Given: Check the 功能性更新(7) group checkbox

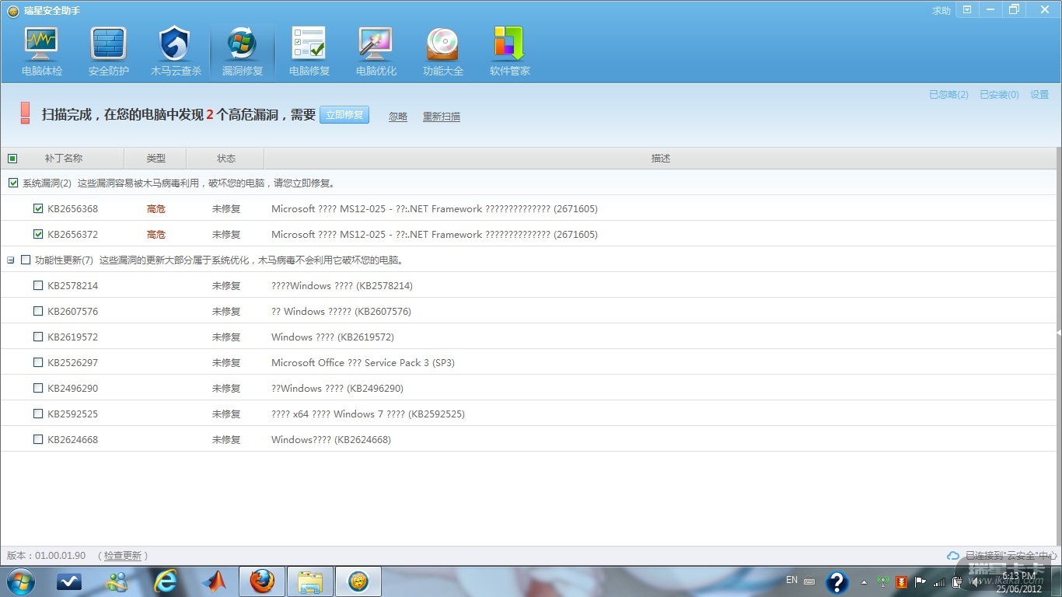Looking at the screenshot, I should [26, 260].
